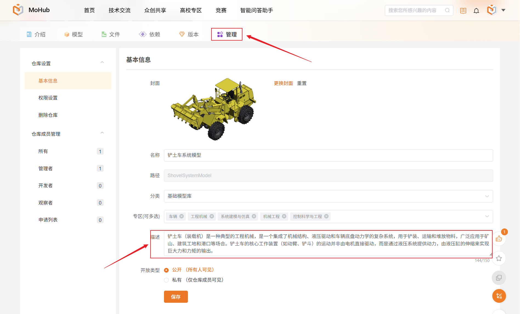
Task: Remove the 控制科学与工程 tag
Action: [x=326, y=216]
